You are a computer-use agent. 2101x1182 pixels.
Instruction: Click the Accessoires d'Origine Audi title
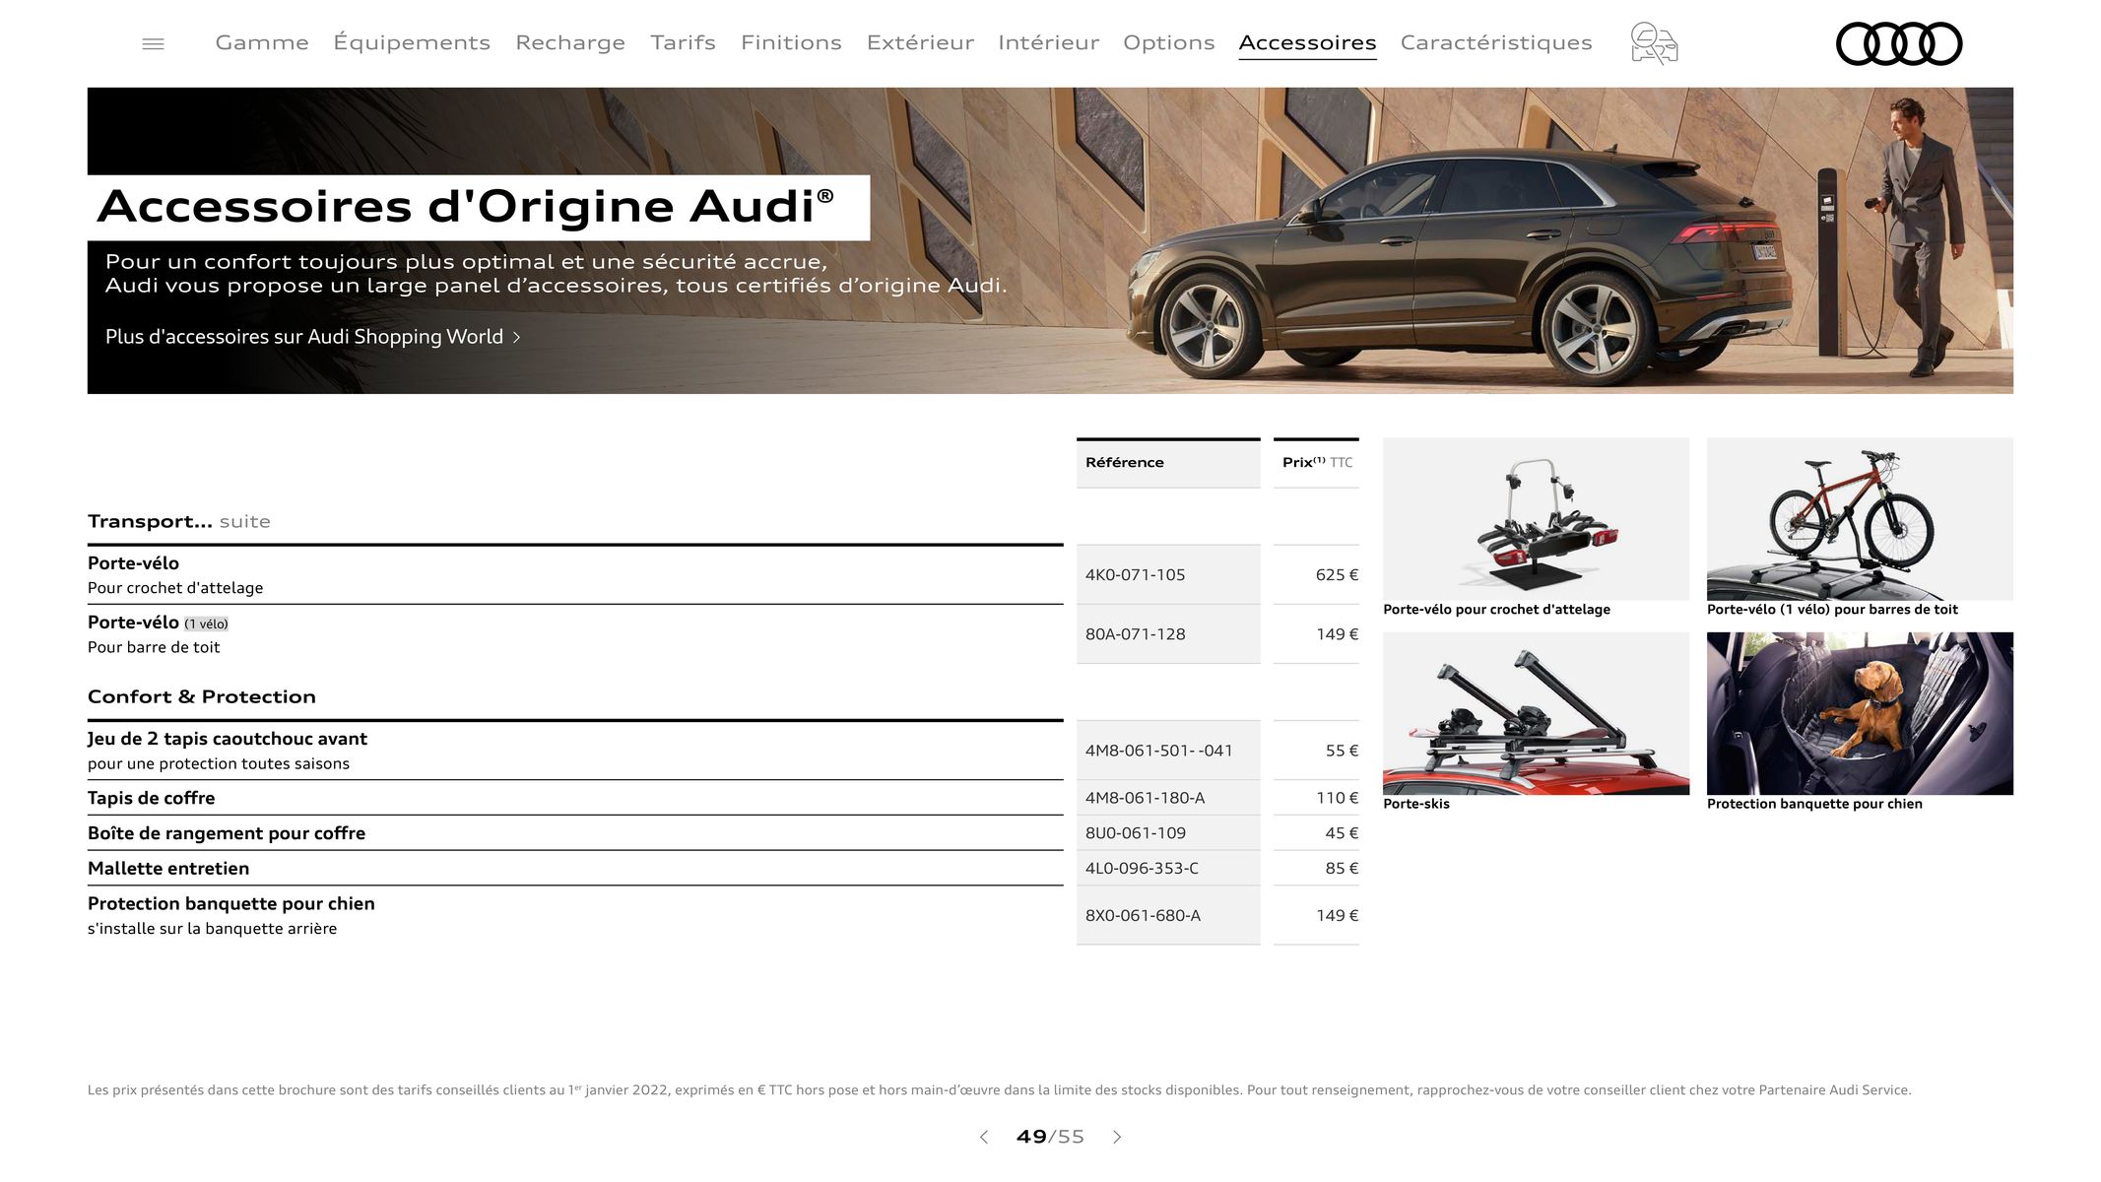pyautogui.click(x=466, y=207)
